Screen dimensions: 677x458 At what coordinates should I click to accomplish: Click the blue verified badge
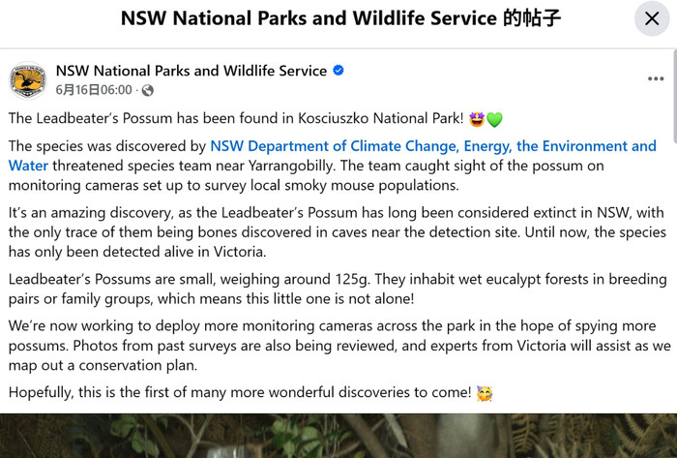[338, 71]
